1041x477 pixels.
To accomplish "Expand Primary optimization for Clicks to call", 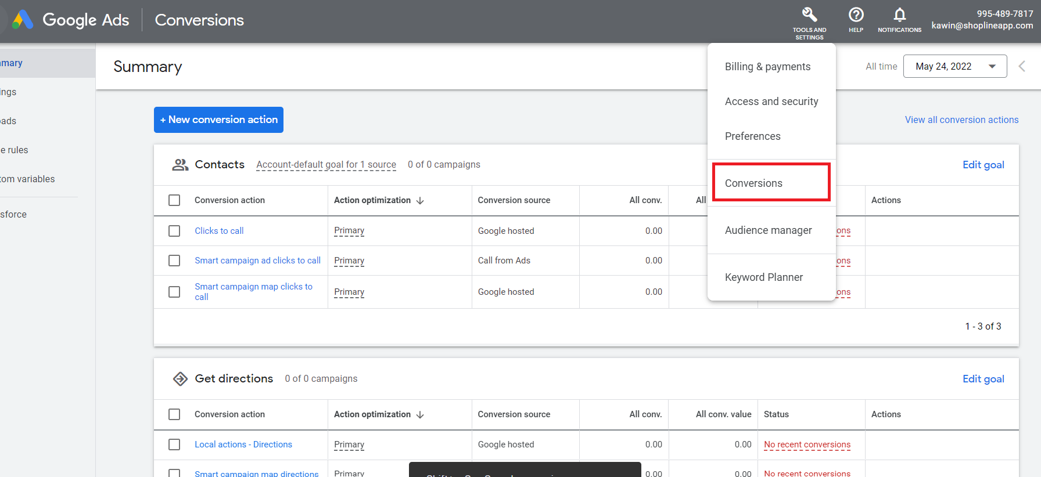I will tap(349, 231).
